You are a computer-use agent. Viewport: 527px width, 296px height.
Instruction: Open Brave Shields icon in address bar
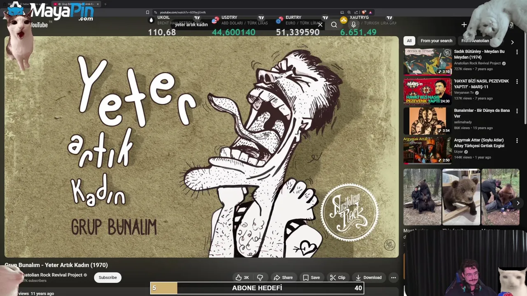click(364, 12)
